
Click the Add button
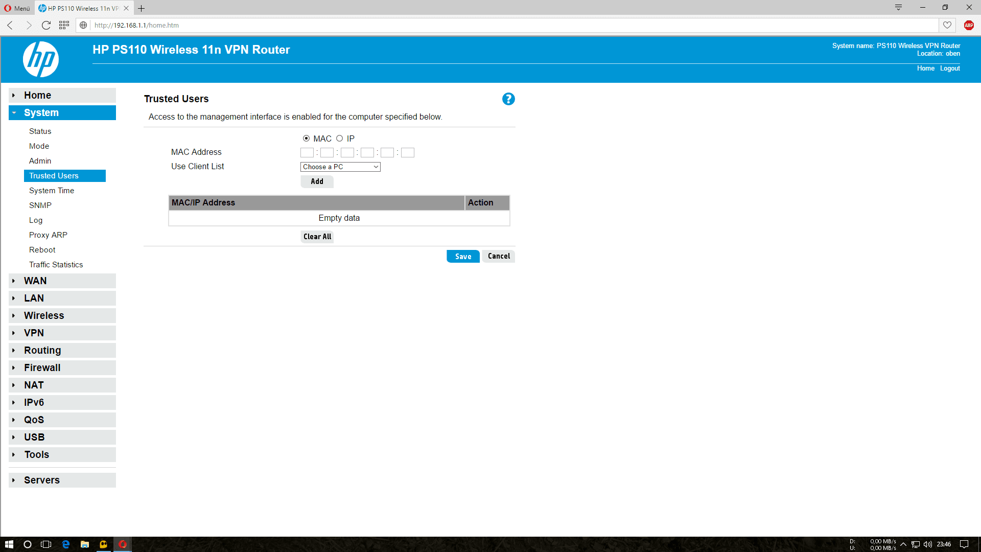[317, 181]
